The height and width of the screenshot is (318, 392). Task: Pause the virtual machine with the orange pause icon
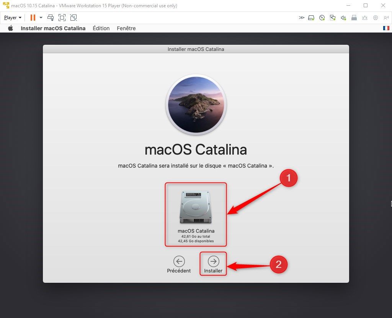point(33,18)
